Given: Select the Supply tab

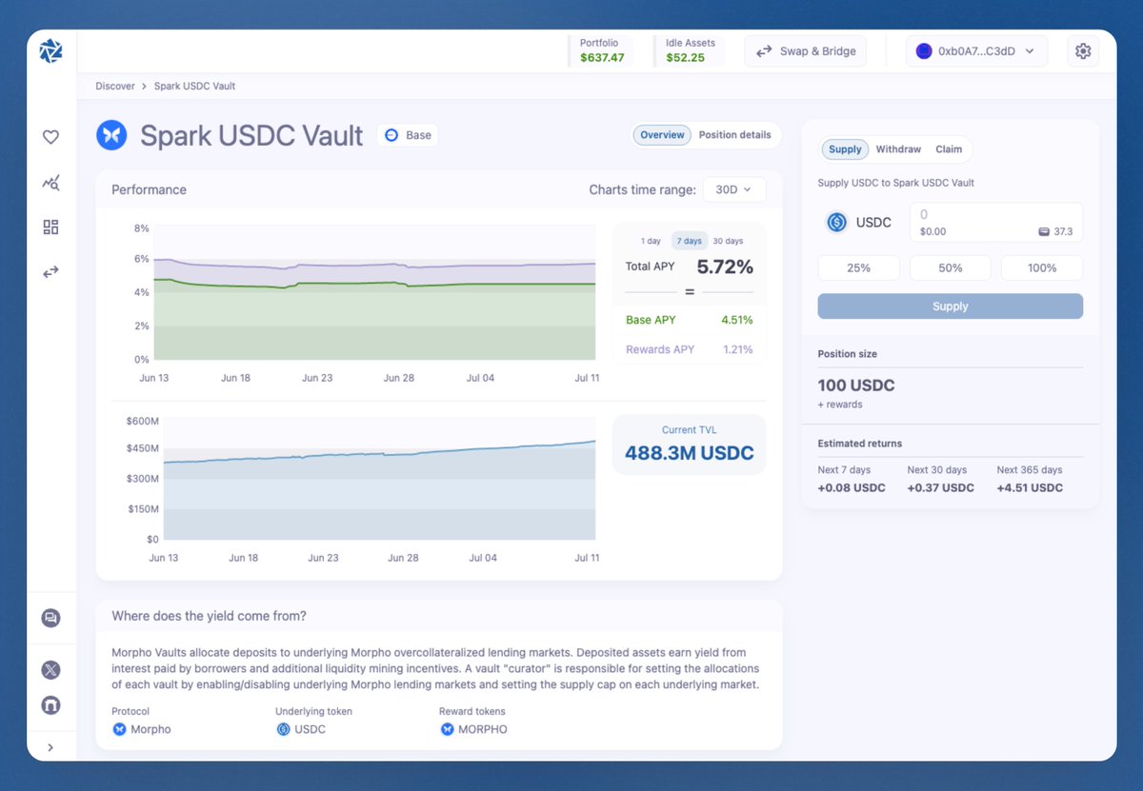Looking at the screenshot, I should point(845,149).
